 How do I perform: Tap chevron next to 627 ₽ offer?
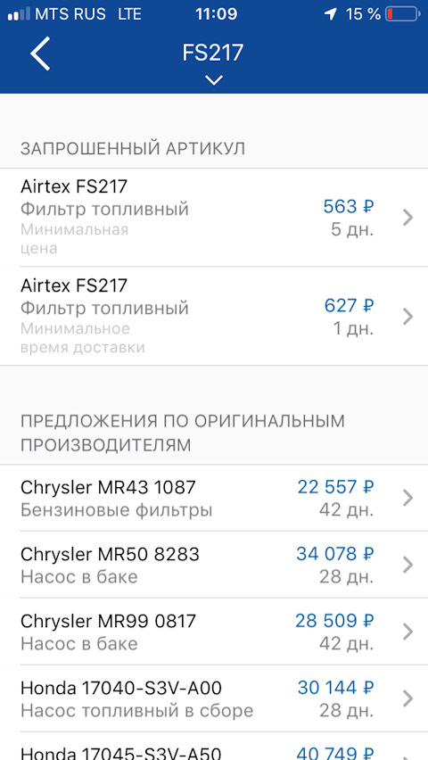pos(407,317)
